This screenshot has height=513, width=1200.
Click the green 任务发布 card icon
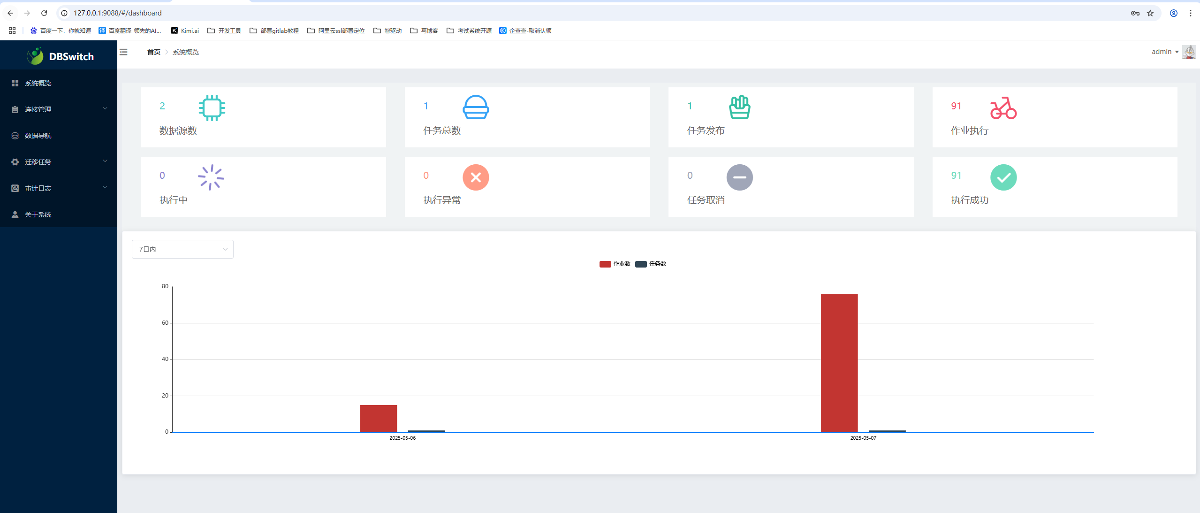(x=739, y=107)
